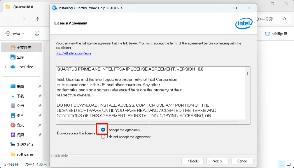This screenshot has width=294, height=168.
Task: Open softwares folder in sidebar
Action: point(22,154)
